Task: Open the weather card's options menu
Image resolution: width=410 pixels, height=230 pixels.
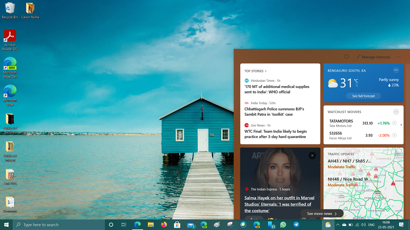Action: (396, 70)
